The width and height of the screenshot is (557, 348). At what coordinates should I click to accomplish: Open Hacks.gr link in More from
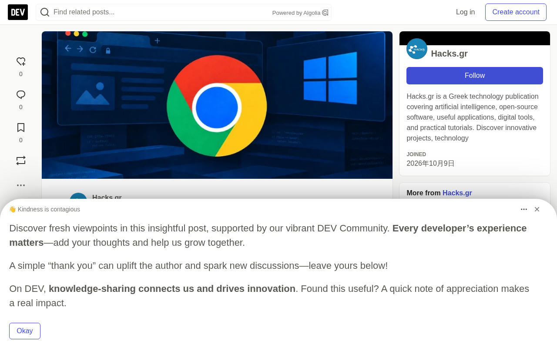pos(457,193)
